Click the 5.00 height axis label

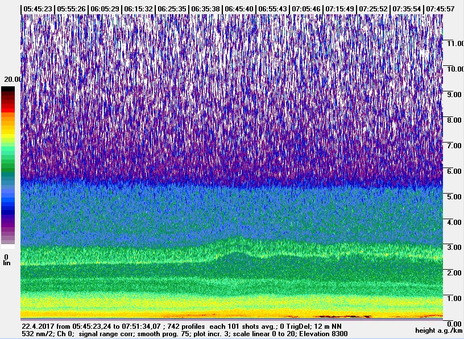point(455,196)
